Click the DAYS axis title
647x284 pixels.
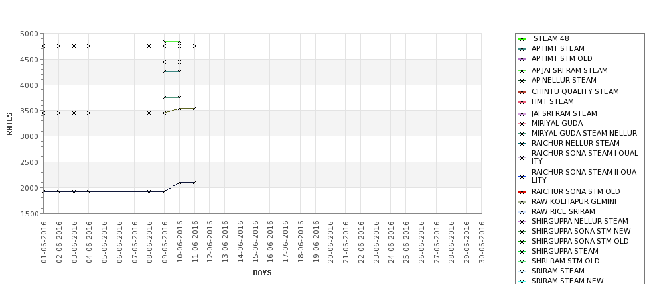click(262, 273)
